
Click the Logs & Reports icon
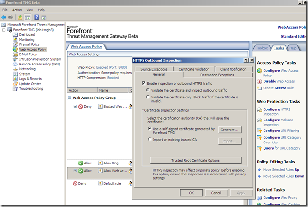pos(15,79)
